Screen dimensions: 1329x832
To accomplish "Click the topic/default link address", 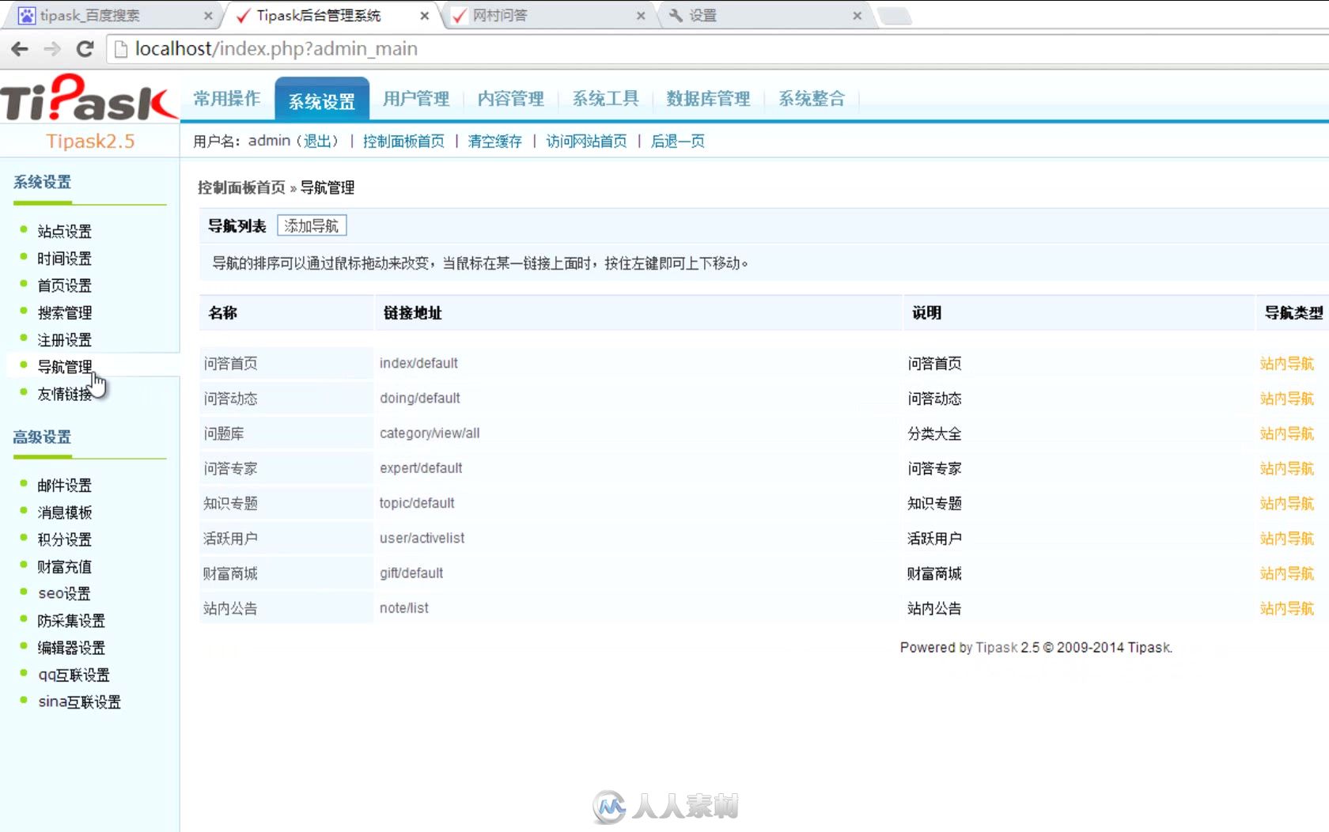I will tap(417, 503).
